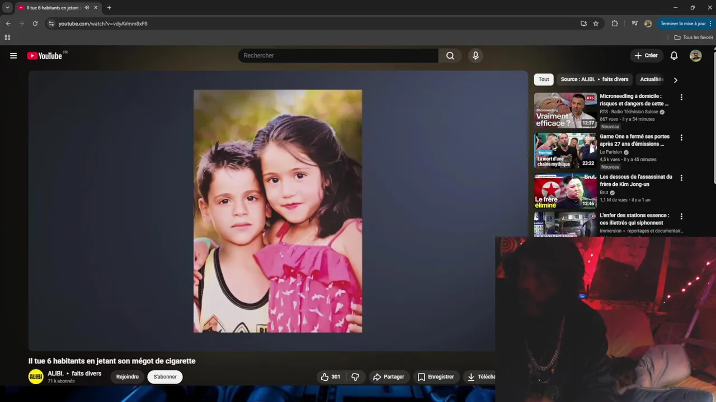Open the media control icon in Chrome toolbar
Viewport: 716px width, 402px height.
pyautogui.click(x=634, y=23)
